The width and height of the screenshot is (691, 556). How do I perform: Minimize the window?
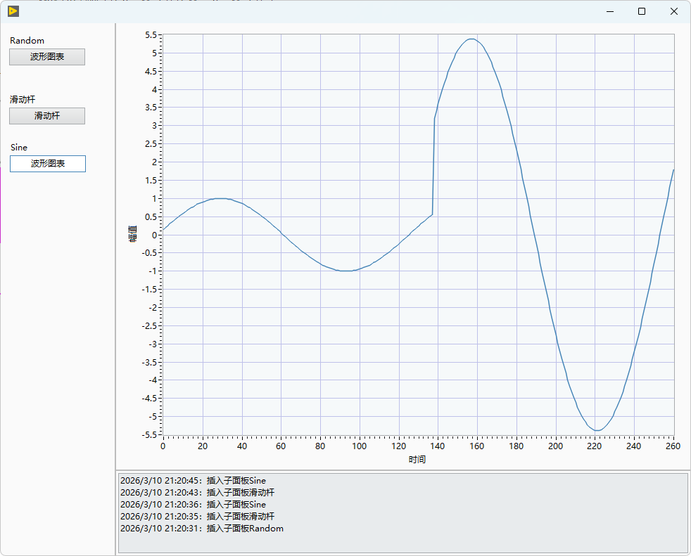pyautogui.click(x=610, y=11)
